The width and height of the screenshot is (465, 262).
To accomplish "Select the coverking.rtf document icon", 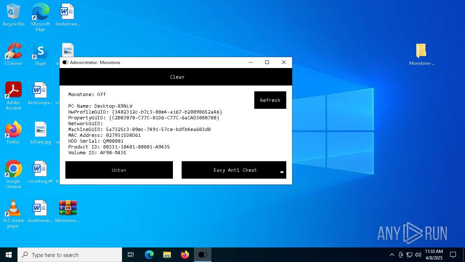I will pos(40,172).
